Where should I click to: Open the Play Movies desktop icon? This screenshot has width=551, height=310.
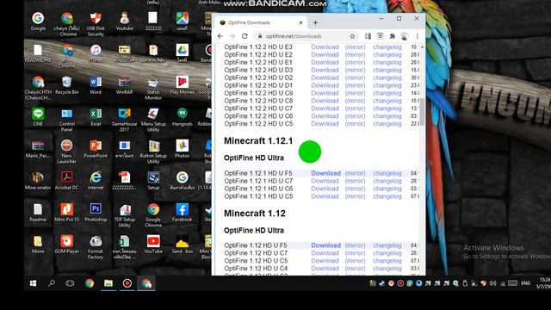click(x=182, y=85)
